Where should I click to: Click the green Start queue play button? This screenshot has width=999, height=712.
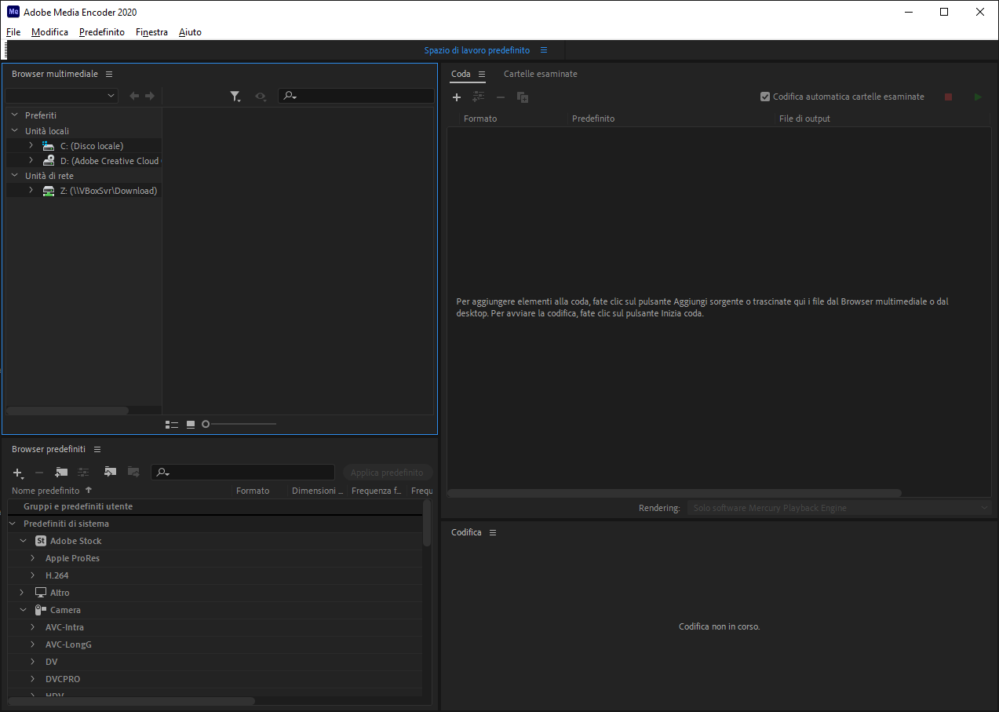pos(978,97)
